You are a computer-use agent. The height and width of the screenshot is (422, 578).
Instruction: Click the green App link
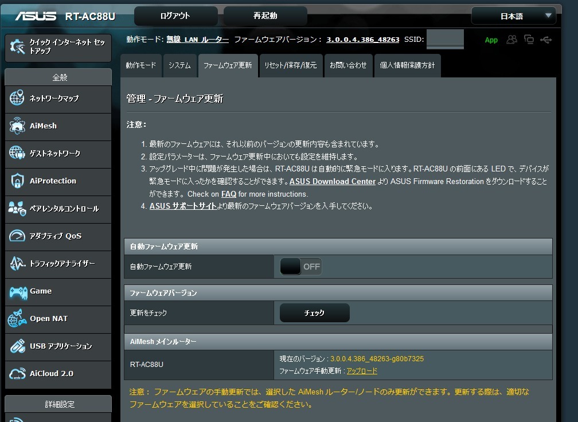(x=491, y=40)
